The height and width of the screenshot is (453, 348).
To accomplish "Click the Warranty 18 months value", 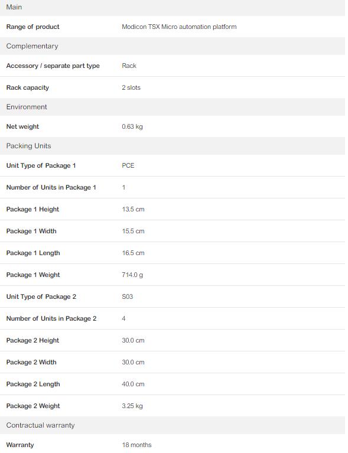I will coord(136,445).
